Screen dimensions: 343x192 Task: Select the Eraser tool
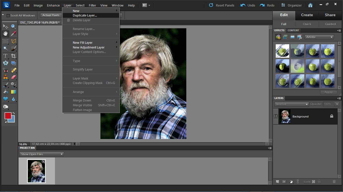point(13,77)
